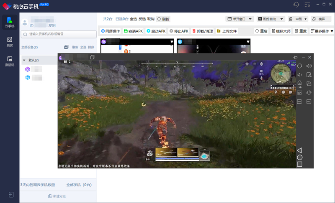335x203 pixels.
Task: Toggle the in-game 全队 voice speaker
Action: [x=261, y=72]
